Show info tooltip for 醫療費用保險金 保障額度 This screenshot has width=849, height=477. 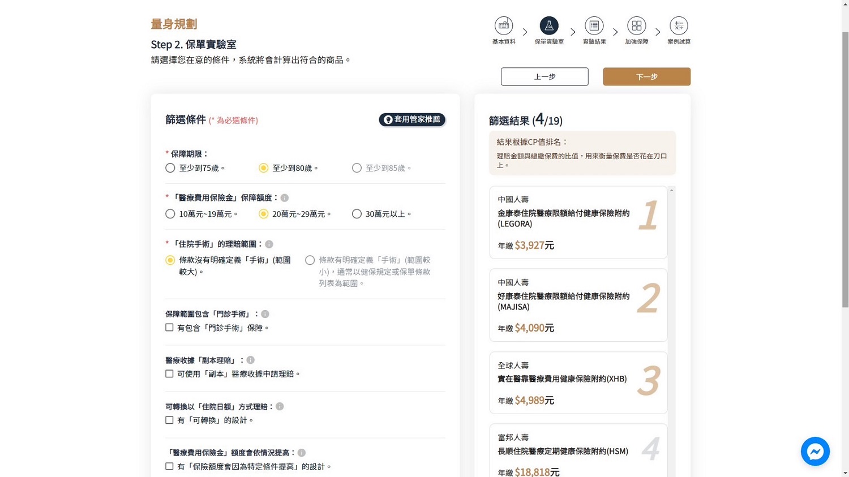tap(285, 198)
